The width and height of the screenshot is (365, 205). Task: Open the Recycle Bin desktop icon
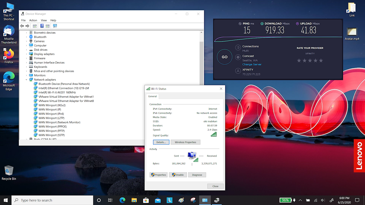9,173
